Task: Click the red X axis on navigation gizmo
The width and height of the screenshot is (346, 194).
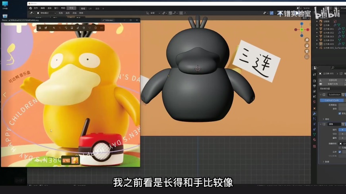Action: tap(307, 29)
